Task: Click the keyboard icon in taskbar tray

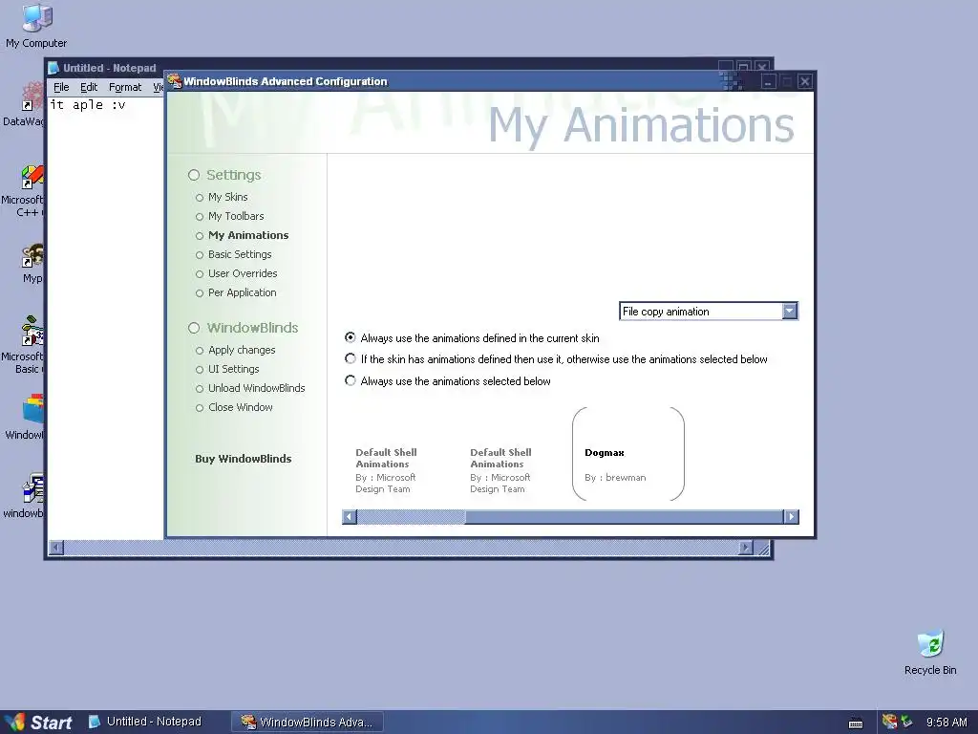Action: (x=856, y=723)
